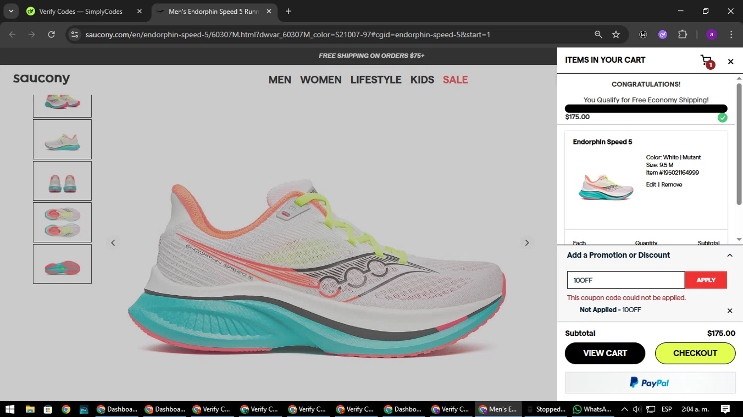743x417 pixels.
Task: Open the volume control in tray
Action: [637, 409]
